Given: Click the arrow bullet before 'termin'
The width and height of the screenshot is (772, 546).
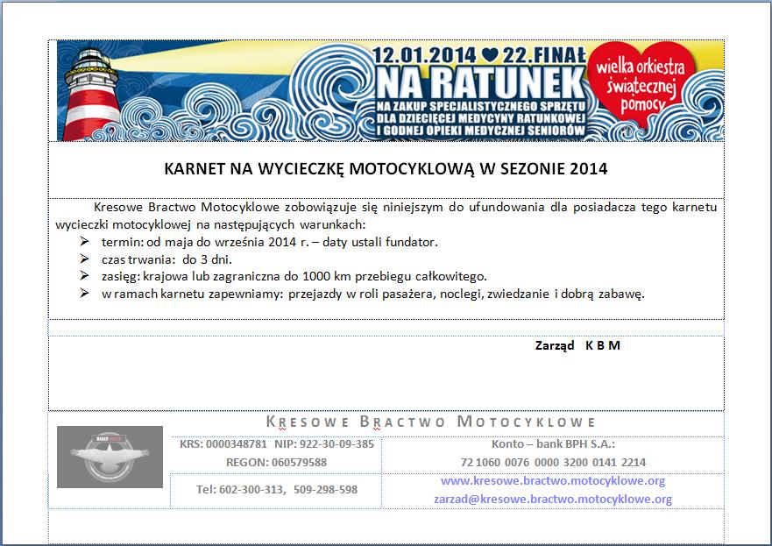Looking at the screenshot, I should pos(84,241).
